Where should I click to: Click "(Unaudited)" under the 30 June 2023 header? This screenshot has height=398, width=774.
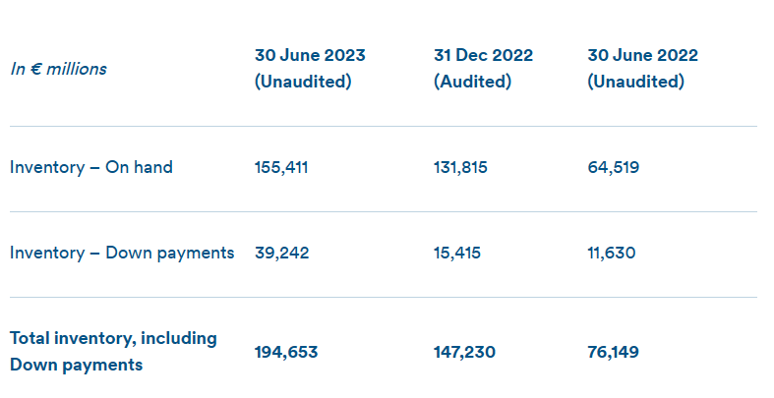302,83
